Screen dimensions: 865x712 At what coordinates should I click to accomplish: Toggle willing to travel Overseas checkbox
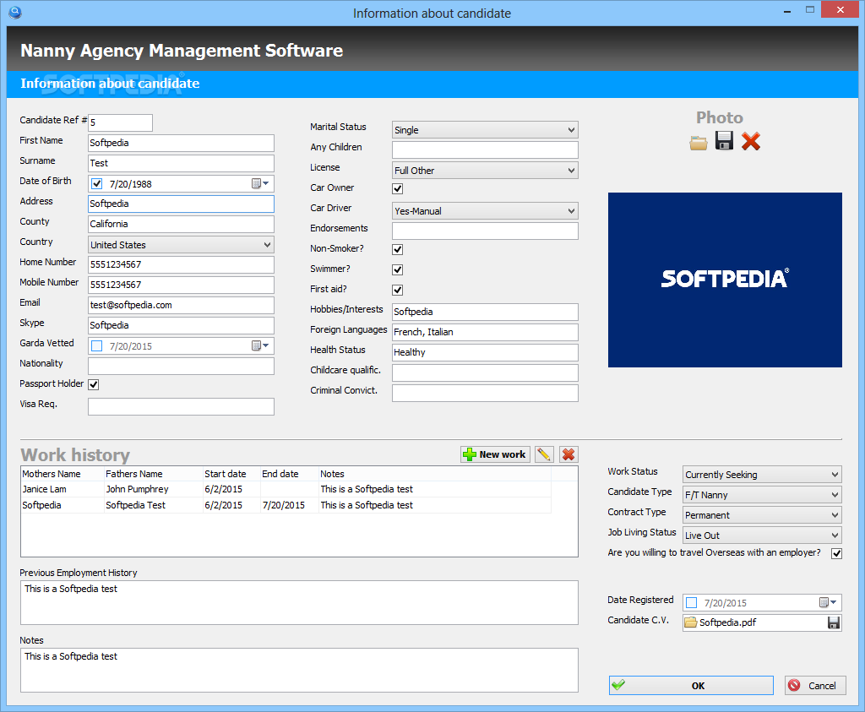click(x=837, y=553)
